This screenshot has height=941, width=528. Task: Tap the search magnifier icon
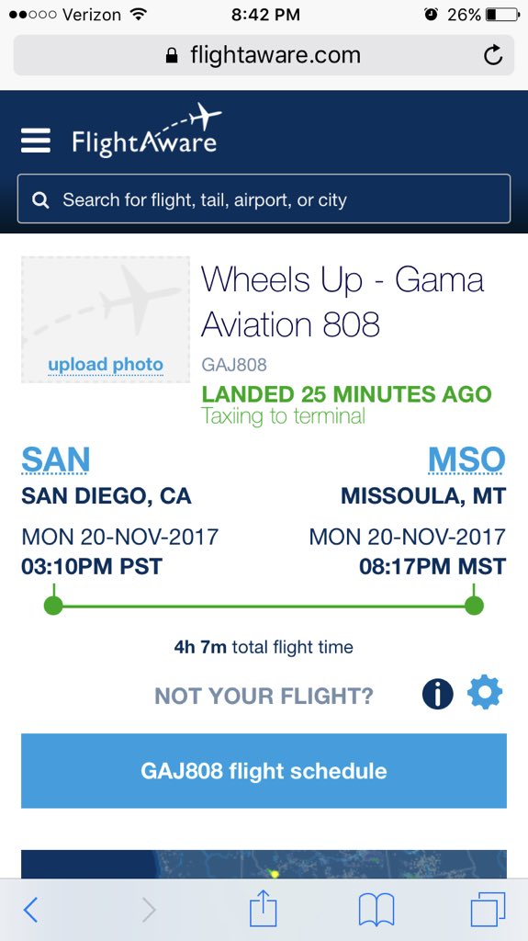point(40,199)
